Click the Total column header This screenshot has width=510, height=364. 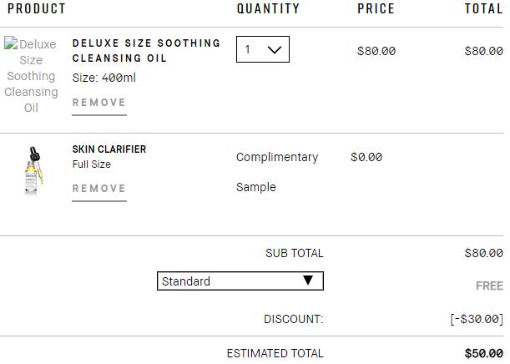pyautogui.click(x=483, y=8)
